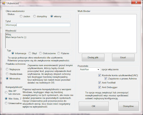Toggle Kontrola konta użytkownika(UAC) checkbox
This screenshot has height=115, width=143.
[x=100, y=75]
